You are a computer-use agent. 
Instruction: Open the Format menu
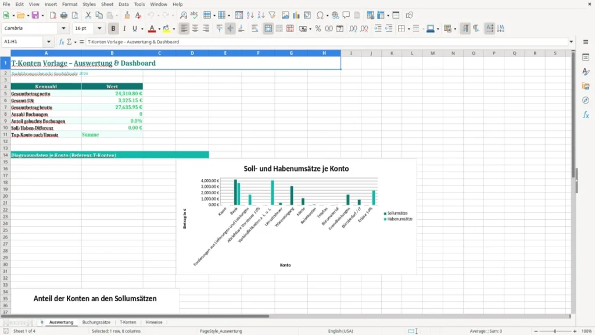coord(70,4)
